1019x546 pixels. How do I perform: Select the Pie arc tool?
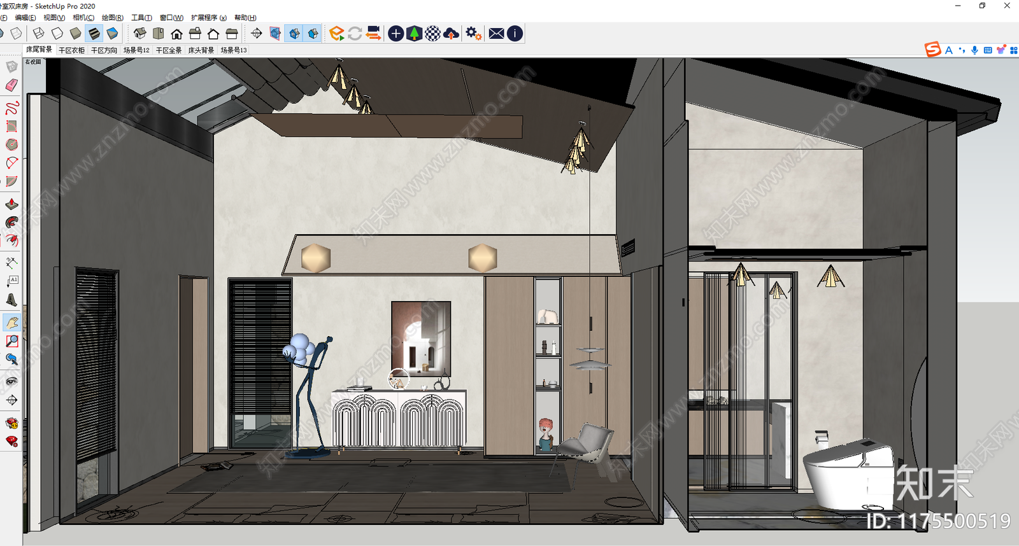click(11, 181)
